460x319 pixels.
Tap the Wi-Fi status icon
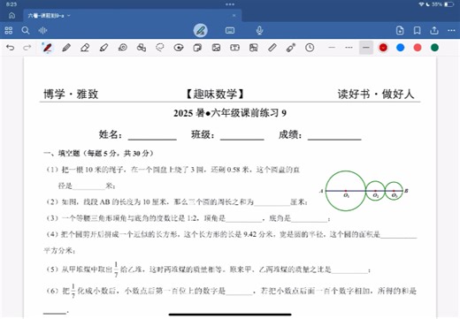point(421,4)
